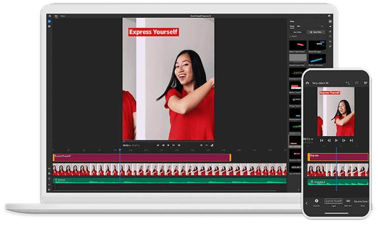The width and height of the screenshot is (378, 227).
Task: Click the preview scrubber bar under laptop video
Action: pyautogui.click(x=168, y=141)
